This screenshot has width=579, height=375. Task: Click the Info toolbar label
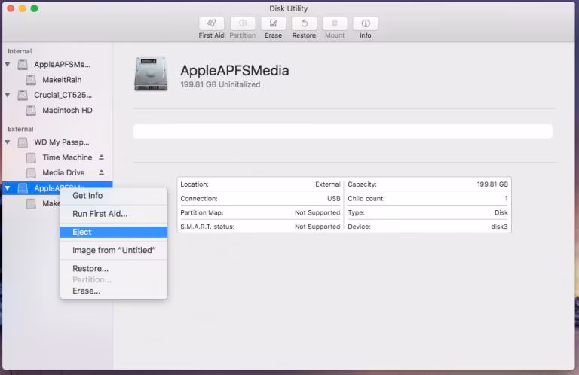coord(365,35)
